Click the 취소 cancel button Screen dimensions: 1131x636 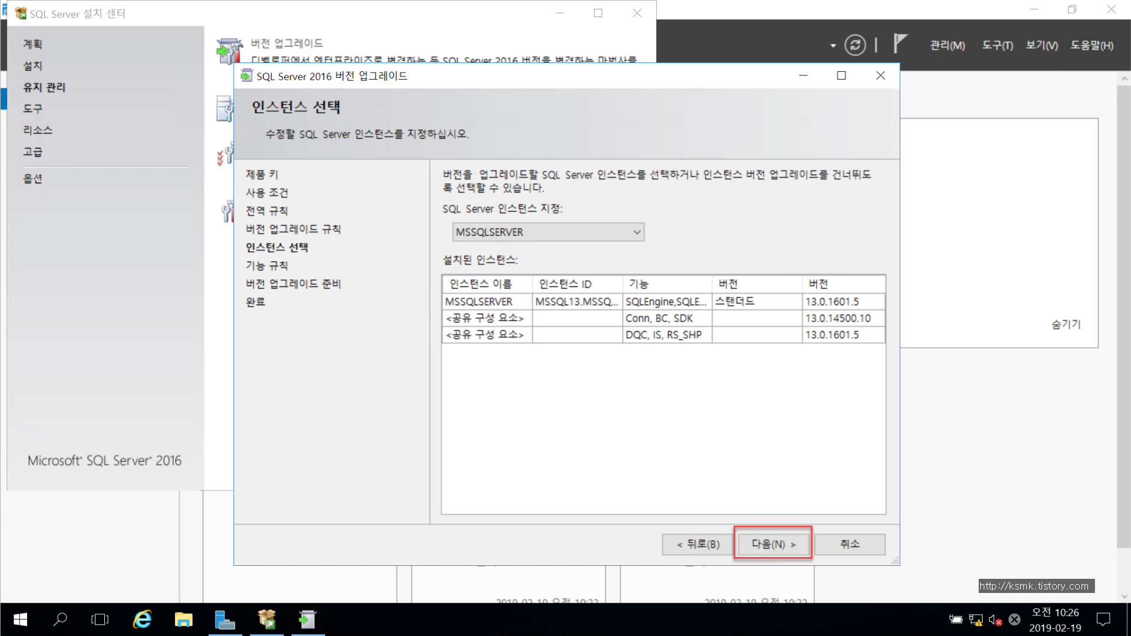pos(849,544)
